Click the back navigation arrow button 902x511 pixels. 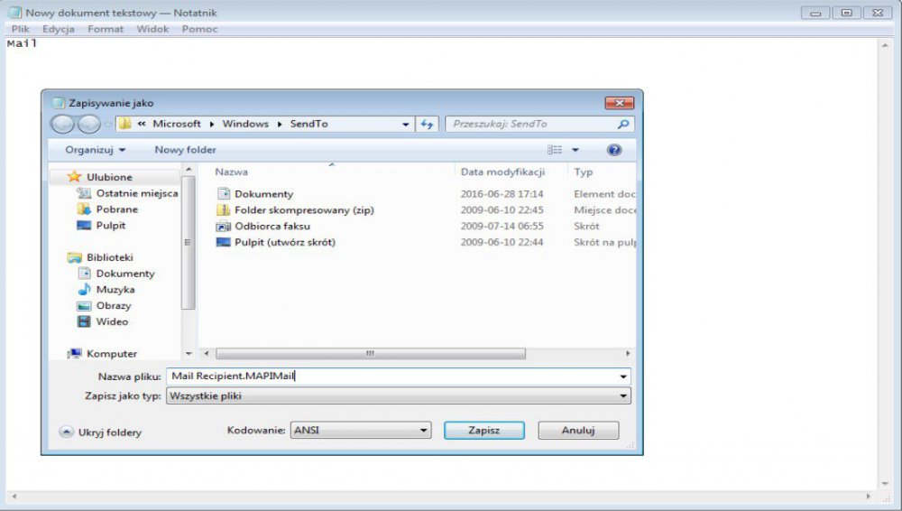(x=62, y=125)
